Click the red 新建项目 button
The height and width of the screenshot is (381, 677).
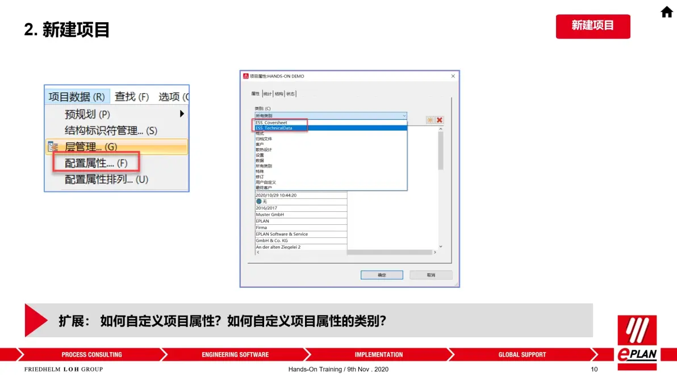pos(593,26)
